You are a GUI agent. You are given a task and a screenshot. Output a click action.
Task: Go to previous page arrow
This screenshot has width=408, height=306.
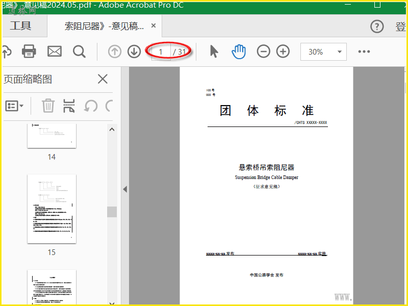tap(115, 52)
